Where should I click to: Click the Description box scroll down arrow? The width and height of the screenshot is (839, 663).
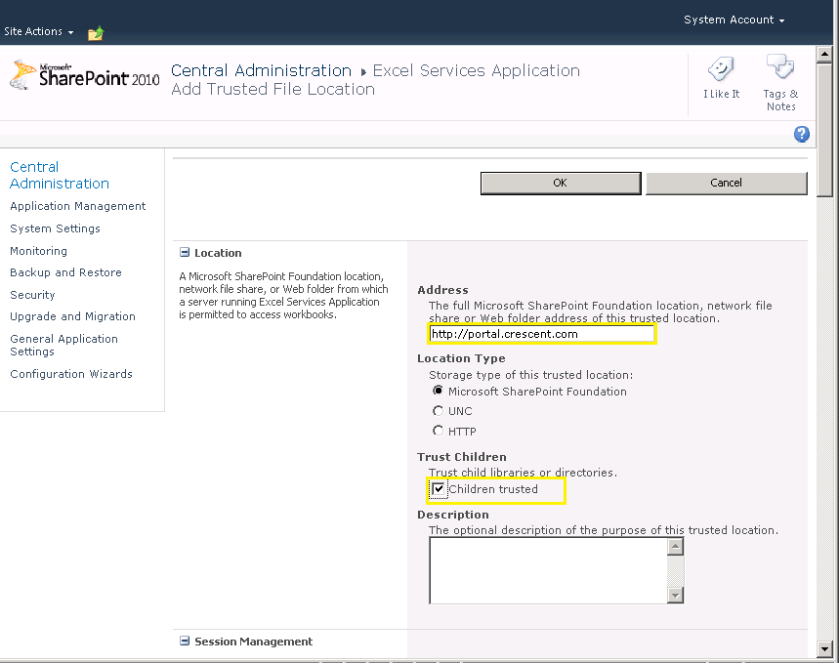(x=676, y=595)
